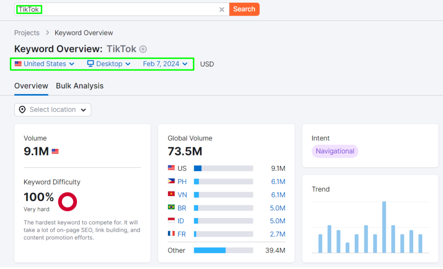Click the BR 5.0M volume value
Image resolution: width=443 pixels, height=269 pixels.
277,208
